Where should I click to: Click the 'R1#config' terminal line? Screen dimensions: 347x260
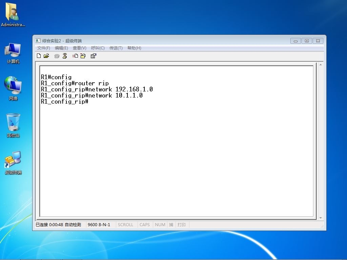56,77
